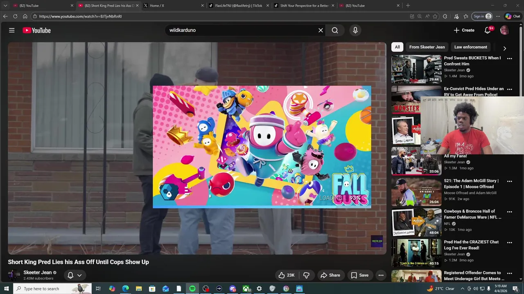Open split screen from the address bar

(x=412, y=16)
